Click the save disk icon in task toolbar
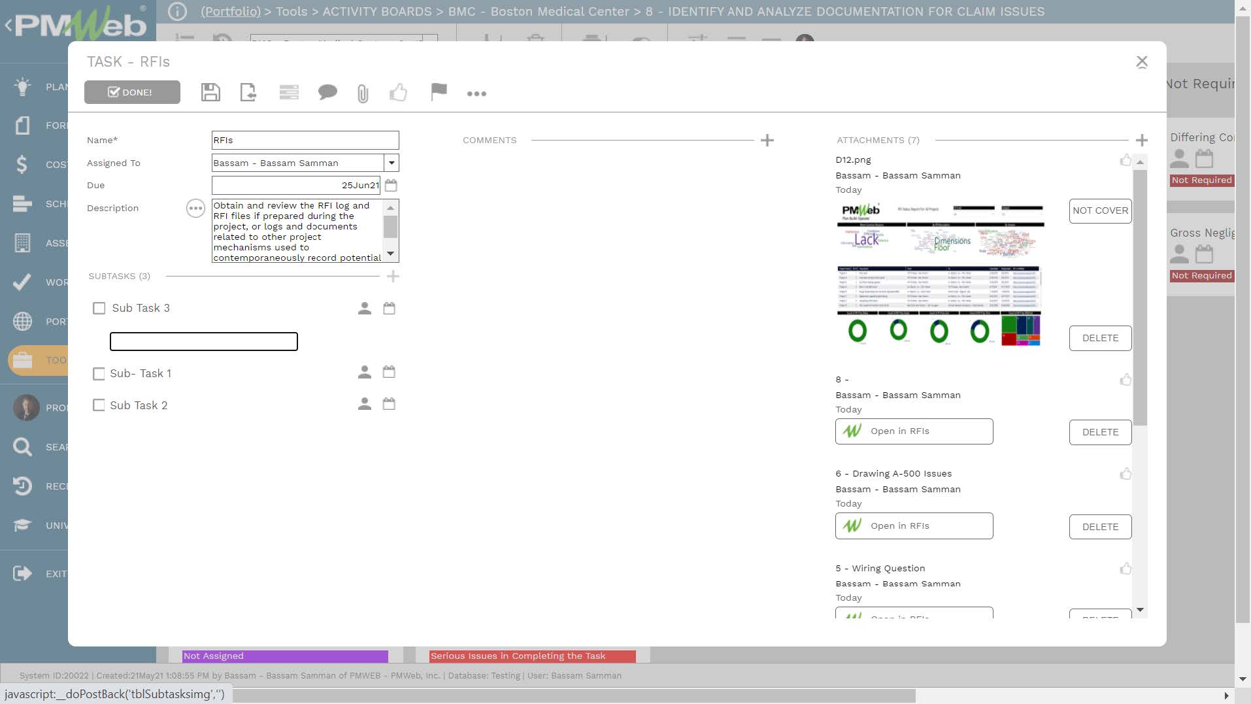The width and height of the screenshot is (1251, 704). pyautogui.click(x=210, y=93)
